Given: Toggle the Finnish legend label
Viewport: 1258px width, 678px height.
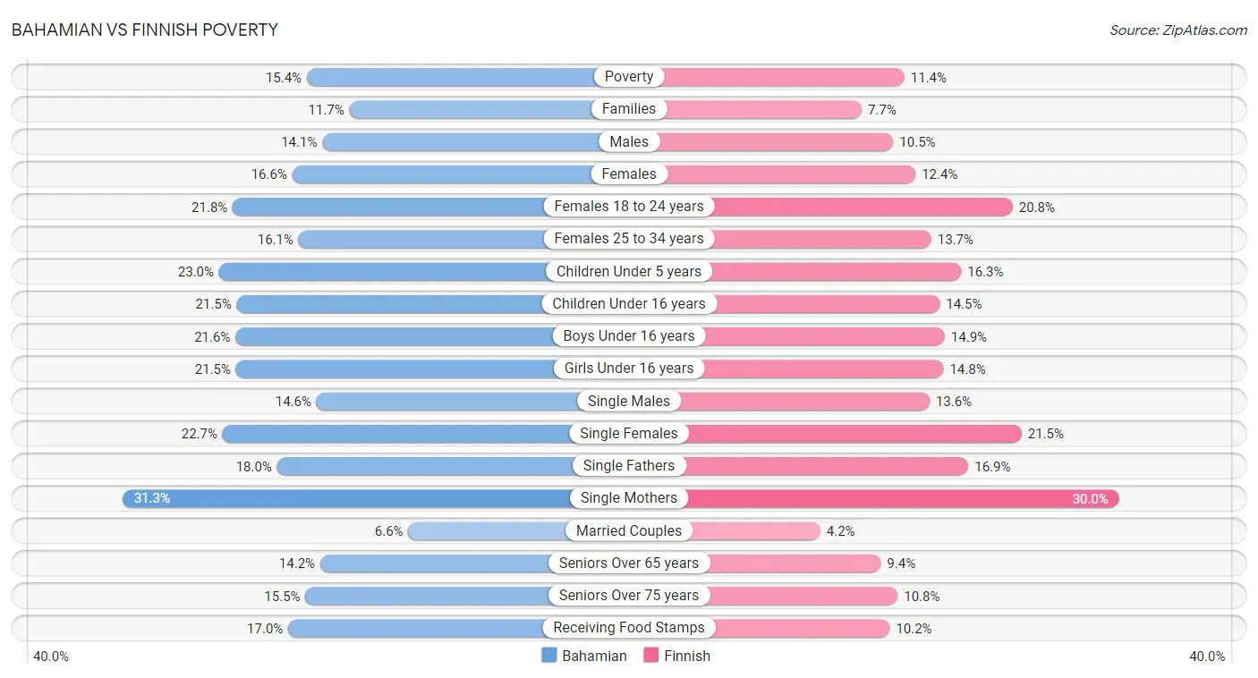Looking at the screenshot, I should coord(687,656).
